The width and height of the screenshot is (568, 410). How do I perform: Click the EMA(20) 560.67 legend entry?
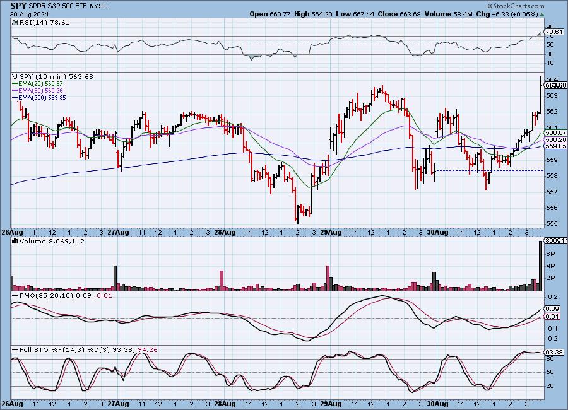tap(40, 84)
